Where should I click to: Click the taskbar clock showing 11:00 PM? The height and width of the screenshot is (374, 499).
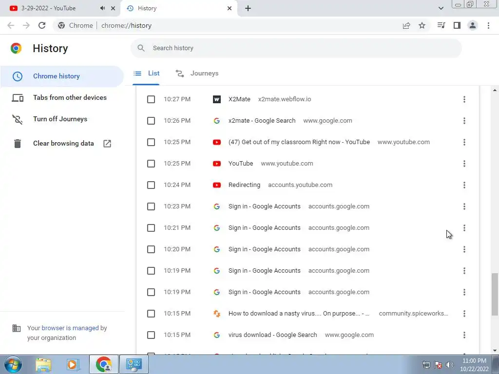(x=474, y=365)
